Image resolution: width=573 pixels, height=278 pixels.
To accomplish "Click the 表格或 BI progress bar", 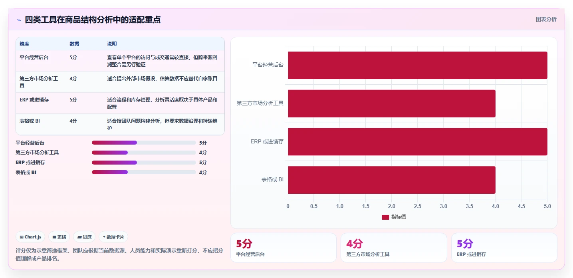I will (144, 173).
